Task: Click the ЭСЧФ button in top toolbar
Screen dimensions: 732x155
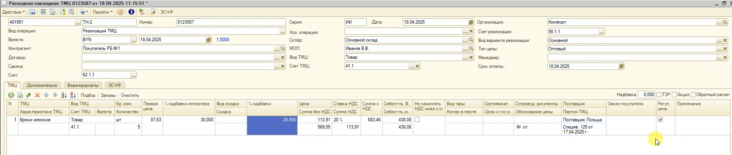Action: tap(167, 12)
